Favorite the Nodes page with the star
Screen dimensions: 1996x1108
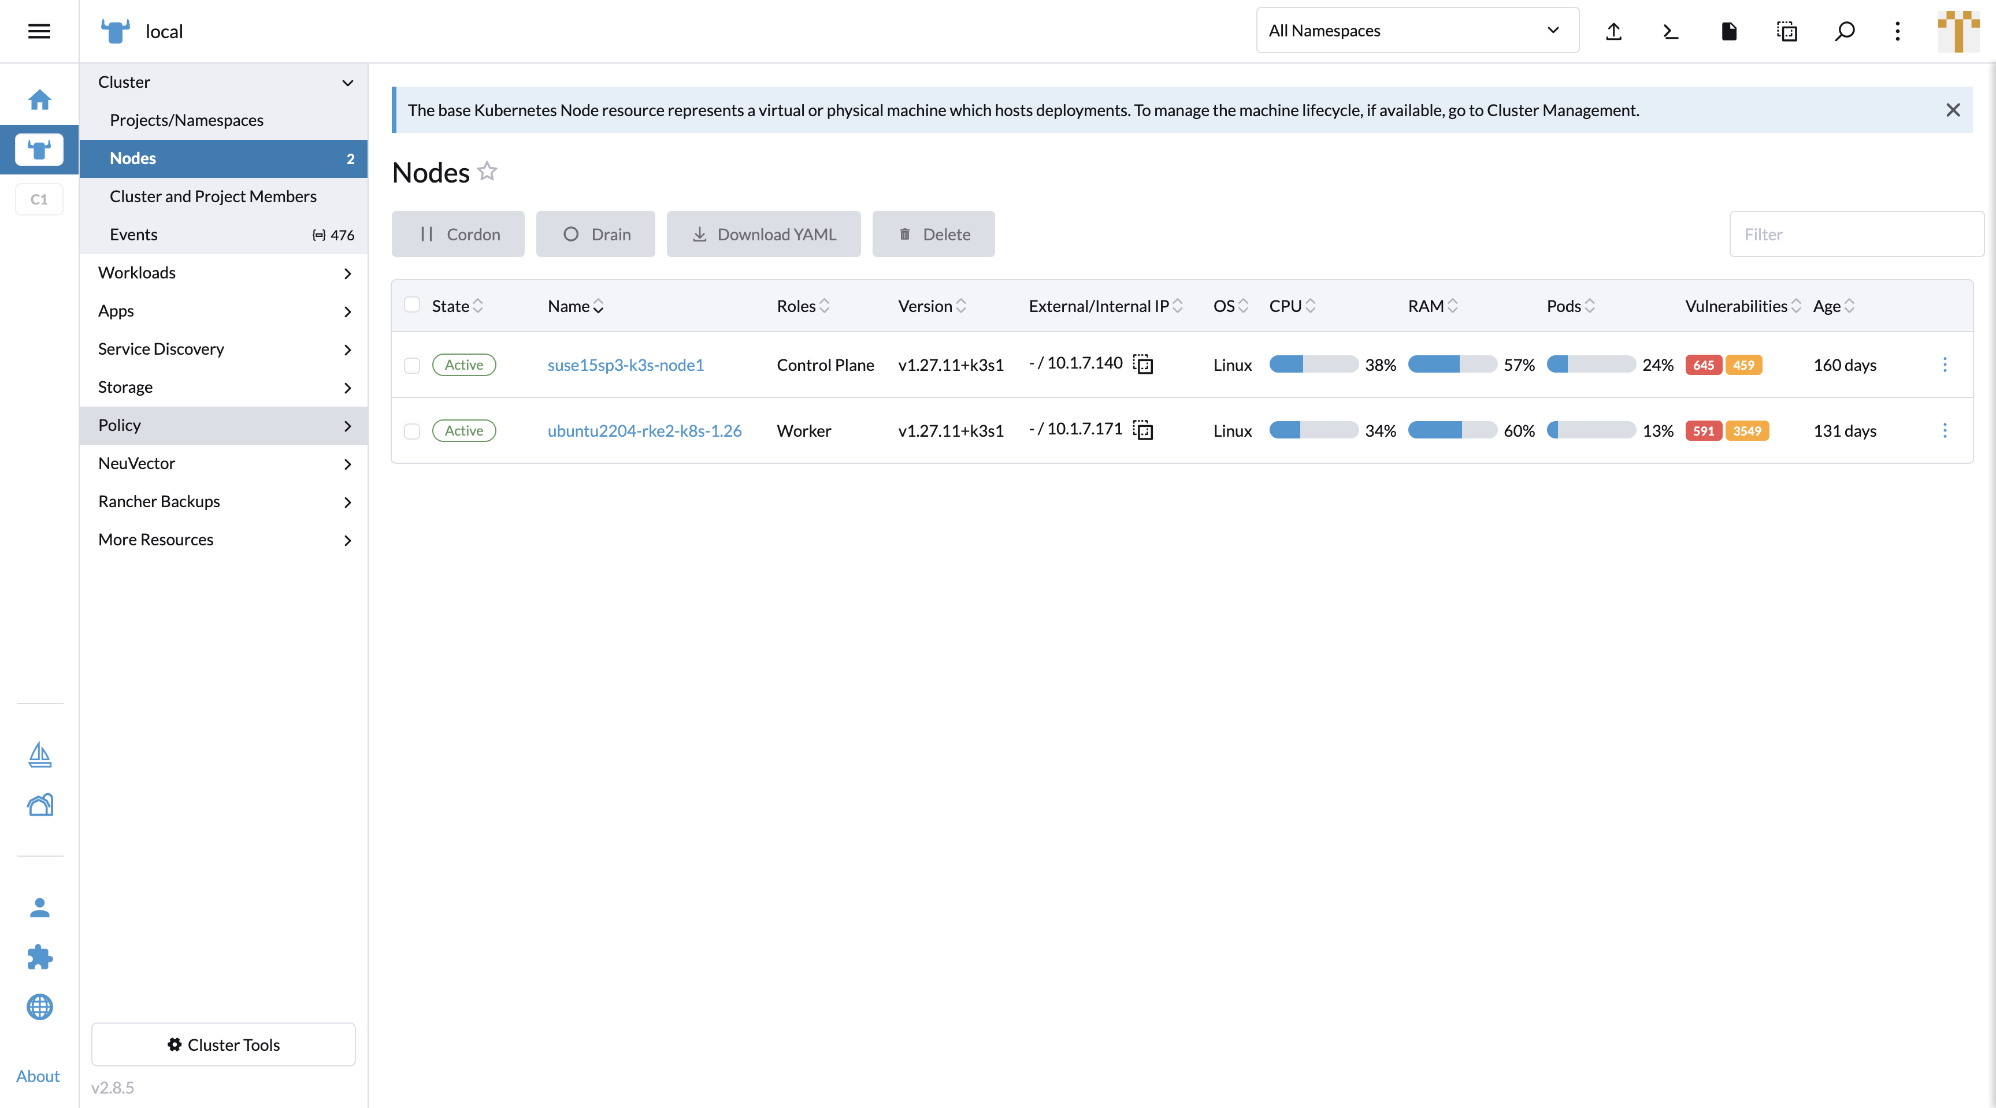pyautogui.click(x=487, y=171)
